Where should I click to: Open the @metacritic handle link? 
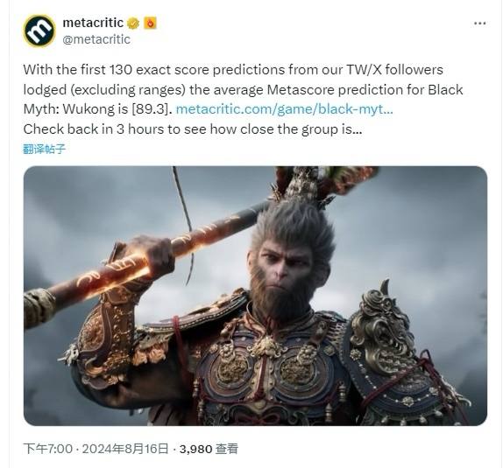pos(96,39)
